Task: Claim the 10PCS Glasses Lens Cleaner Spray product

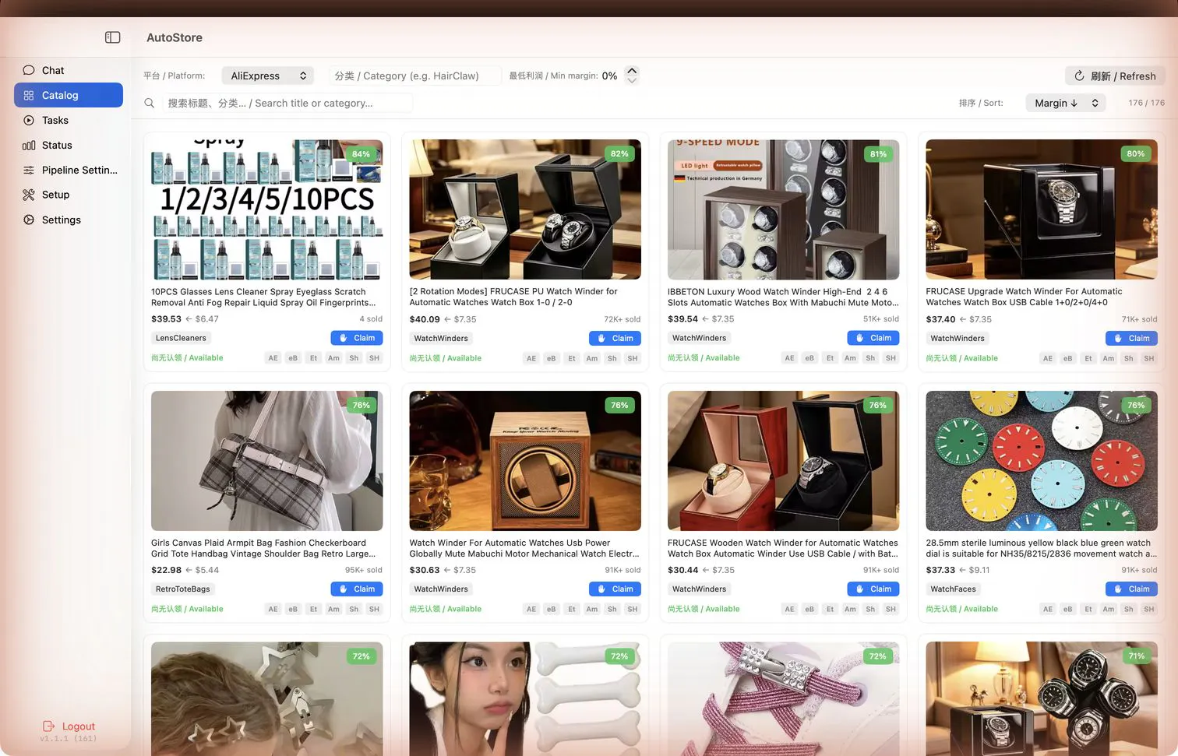Action: click(x=356, y=338)
